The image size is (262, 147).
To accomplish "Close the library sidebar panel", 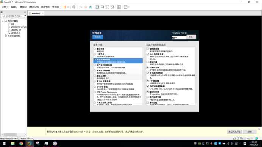I will coord(25,12).
